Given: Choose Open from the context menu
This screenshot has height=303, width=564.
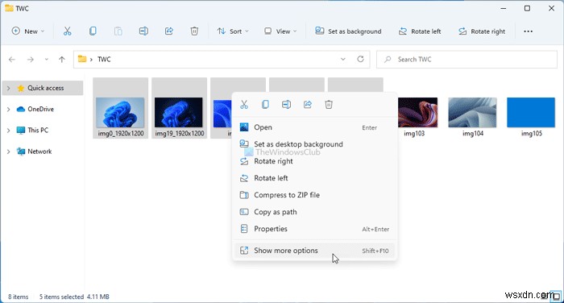Looking at the screenshot, I should [x=314, y=127].
